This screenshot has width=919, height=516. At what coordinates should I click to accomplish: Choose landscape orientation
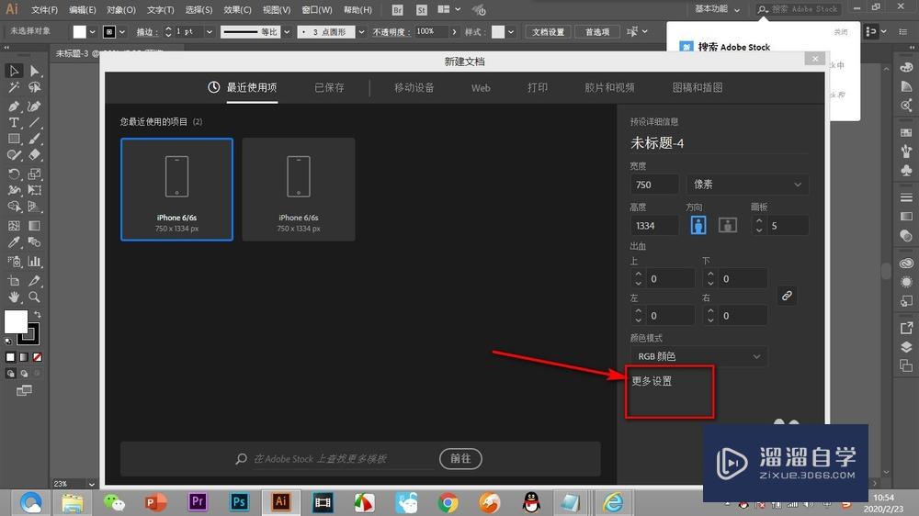click(x=727, y=226)
